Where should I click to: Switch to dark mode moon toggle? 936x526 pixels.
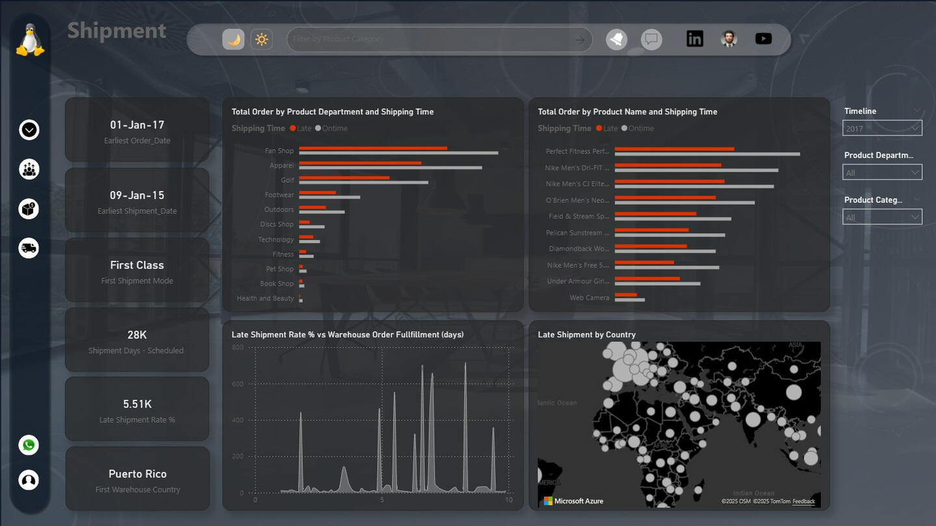[x=233, y=40]
